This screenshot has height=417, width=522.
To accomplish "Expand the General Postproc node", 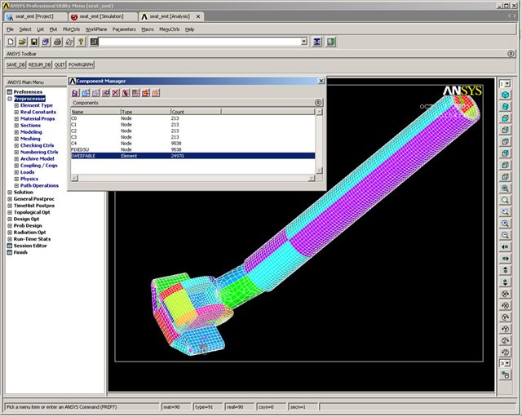I will [10, 199].
